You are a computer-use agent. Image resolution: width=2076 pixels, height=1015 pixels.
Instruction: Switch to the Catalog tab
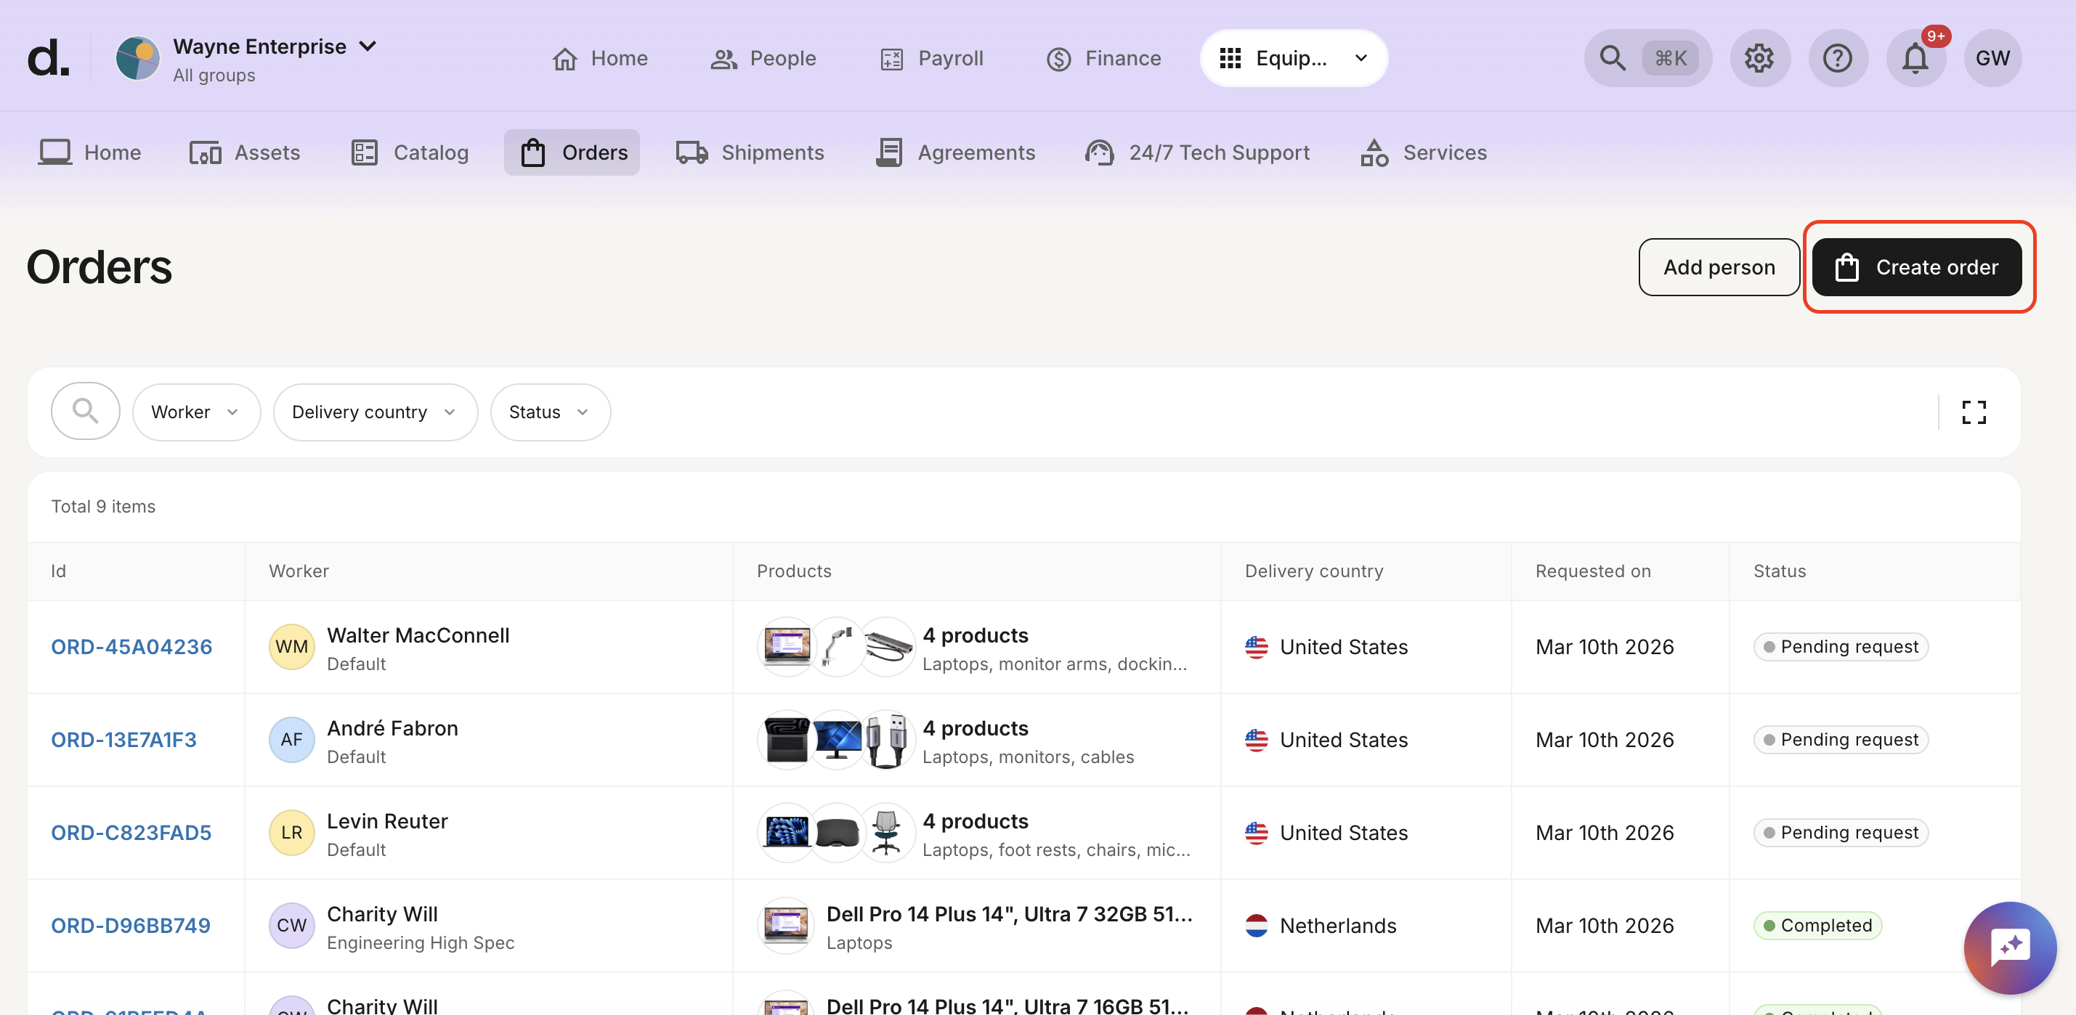coord(410,152)
